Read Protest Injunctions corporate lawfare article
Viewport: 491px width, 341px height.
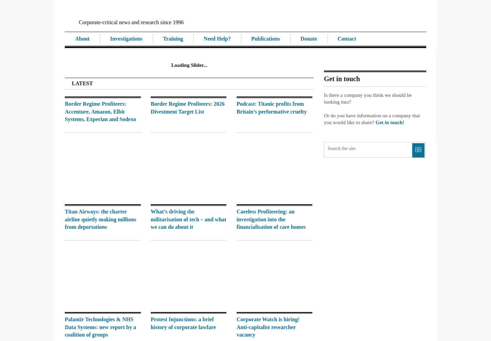[183, 323]
